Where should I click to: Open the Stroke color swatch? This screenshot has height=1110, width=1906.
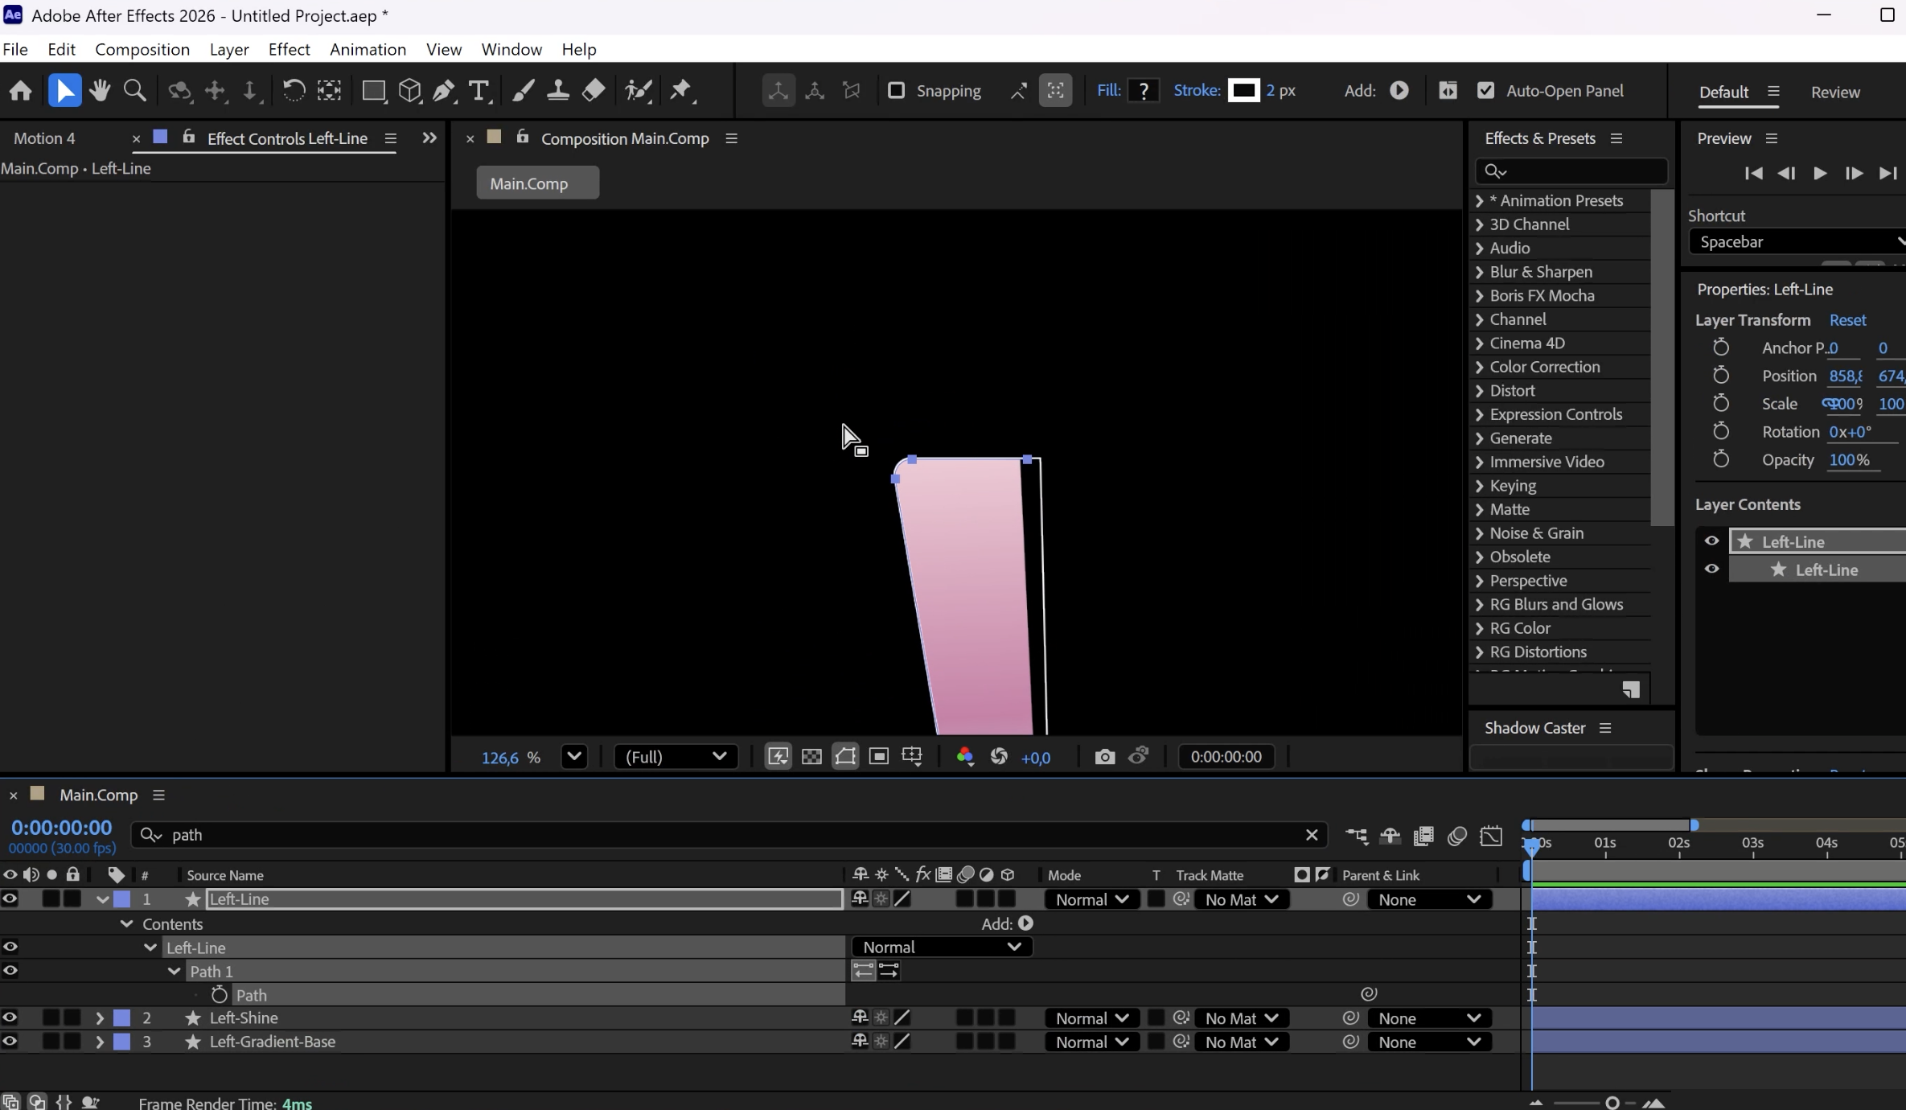[x=1243, y=91]
